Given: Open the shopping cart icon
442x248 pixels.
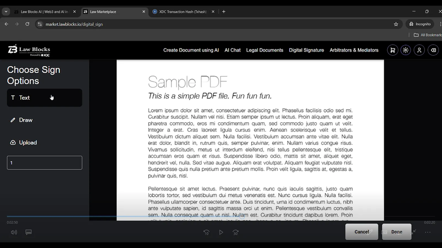Looking at the screenshot, I should [392, 50].
